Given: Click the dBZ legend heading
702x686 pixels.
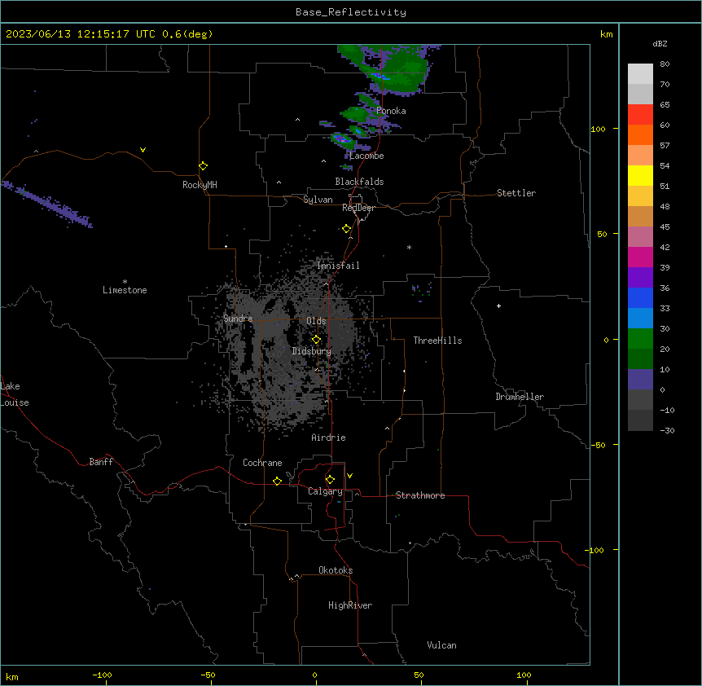Looking at the screenshot, I should (660, 43).
